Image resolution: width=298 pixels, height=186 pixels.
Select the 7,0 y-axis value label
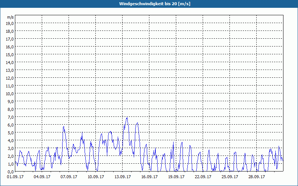coord(10,117)
